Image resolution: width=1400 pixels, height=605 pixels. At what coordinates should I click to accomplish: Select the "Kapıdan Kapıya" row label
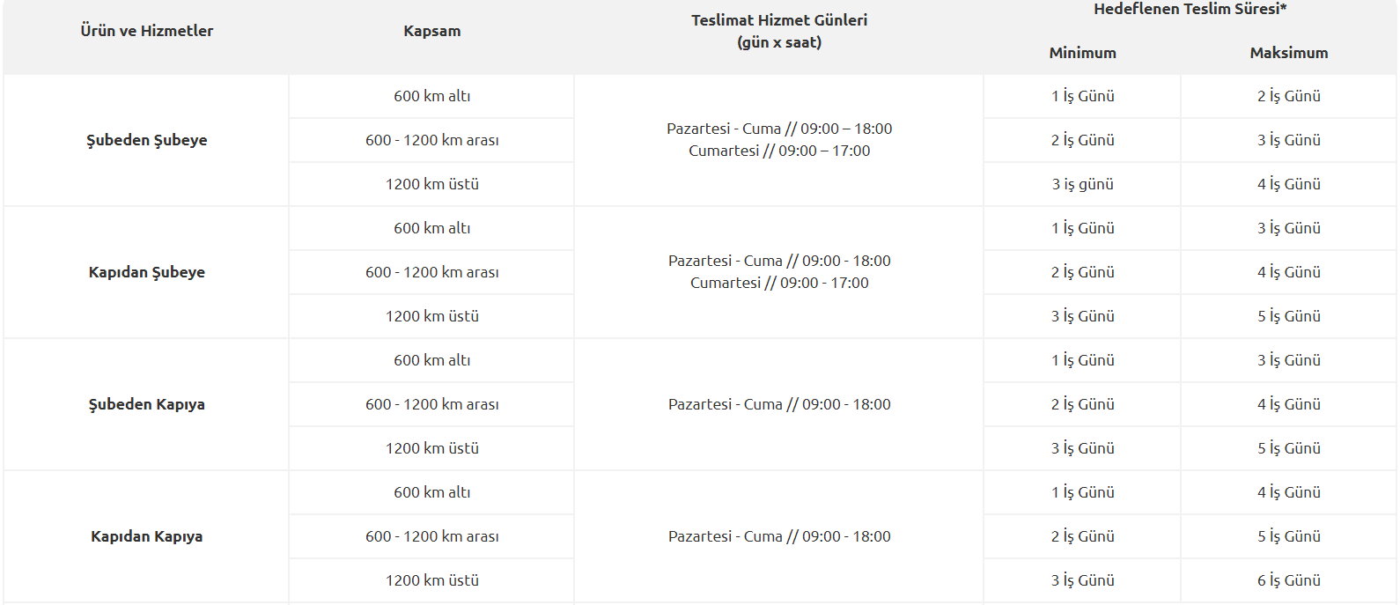(146, 536)
